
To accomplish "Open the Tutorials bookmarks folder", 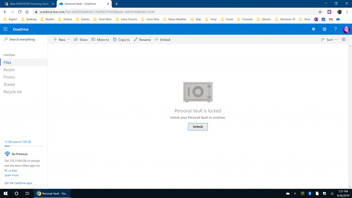I will click(x=245, y=19).
